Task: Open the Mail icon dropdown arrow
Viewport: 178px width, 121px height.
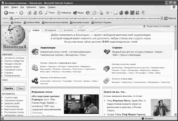Action: (x=97, y=13)
